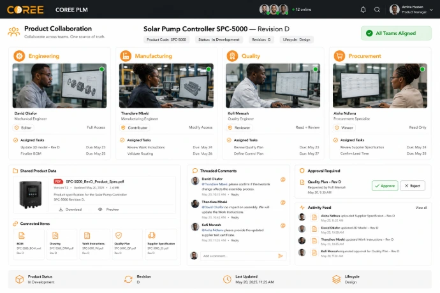Click the mention icon on David Okafor's comment
This screenshot has height=293, width=440.
tap(283, 180)
